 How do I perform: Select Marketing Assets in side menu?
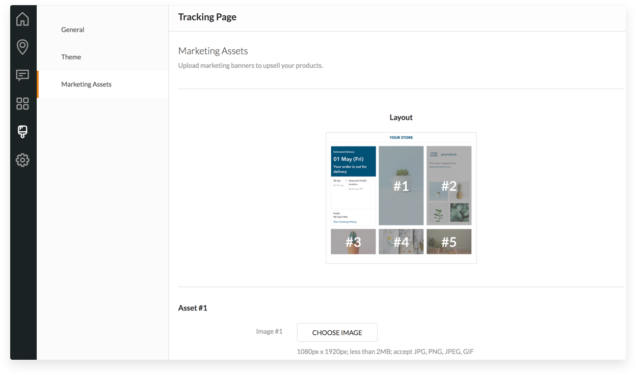click(86, 84)
